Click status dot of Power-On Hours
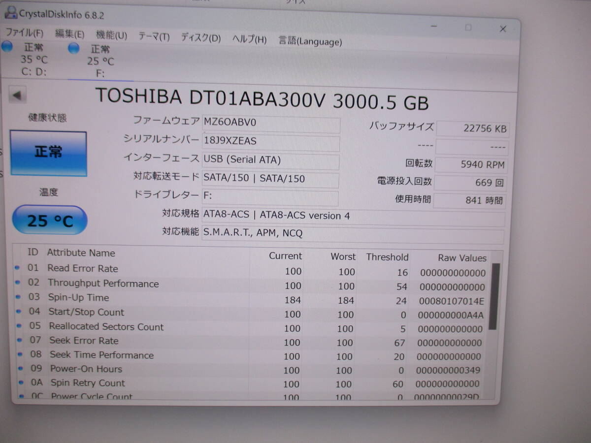 point(21,368)
